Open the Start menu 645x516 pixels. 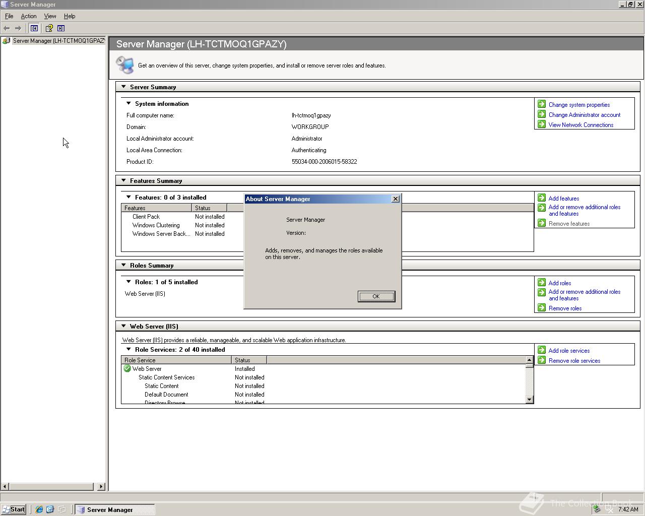pos(14,509)
